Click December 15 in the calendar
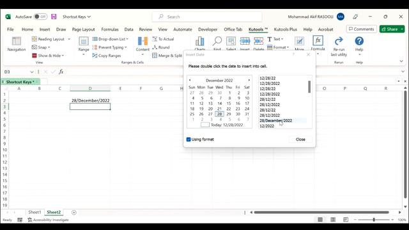This screenshot has height=230, width=409. coord(229,103)
